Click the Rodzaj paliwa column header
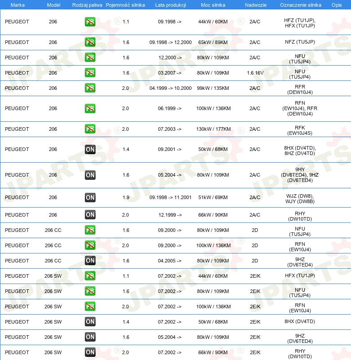Screen dimensions: 351x360 (87, 5)
